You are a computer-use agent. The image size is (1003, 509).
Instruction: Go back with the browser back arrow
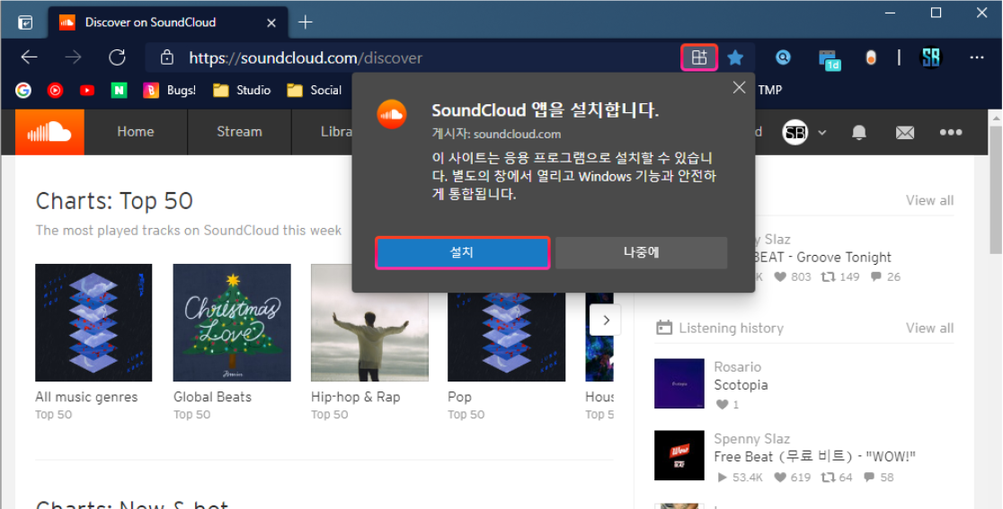click(x=30, y=57)
